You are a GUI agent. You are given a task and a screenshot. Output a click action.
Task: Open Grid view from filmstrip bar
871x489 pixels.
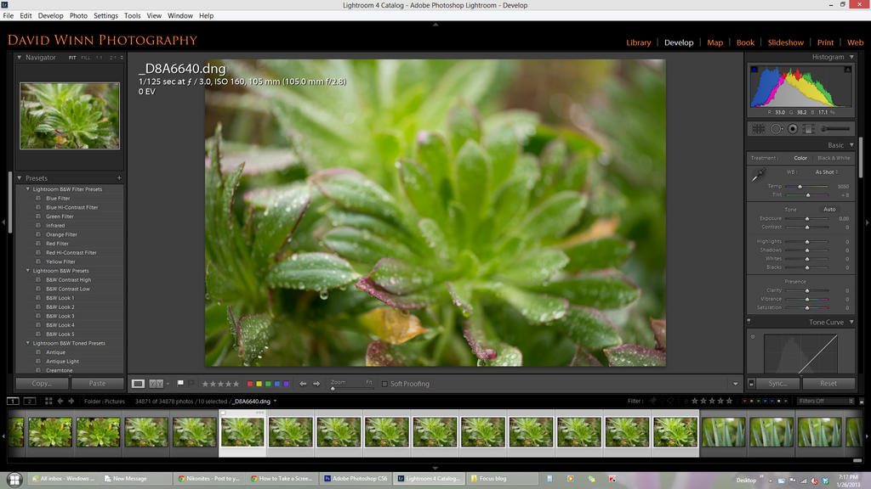click(48, 401)
